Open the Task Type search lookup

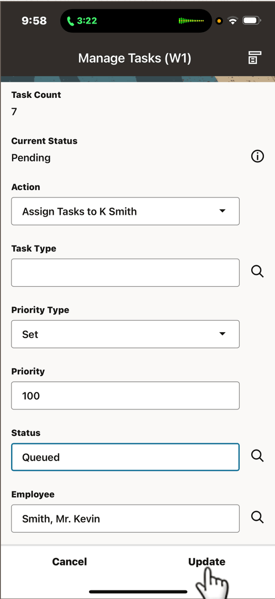point(257,271)
